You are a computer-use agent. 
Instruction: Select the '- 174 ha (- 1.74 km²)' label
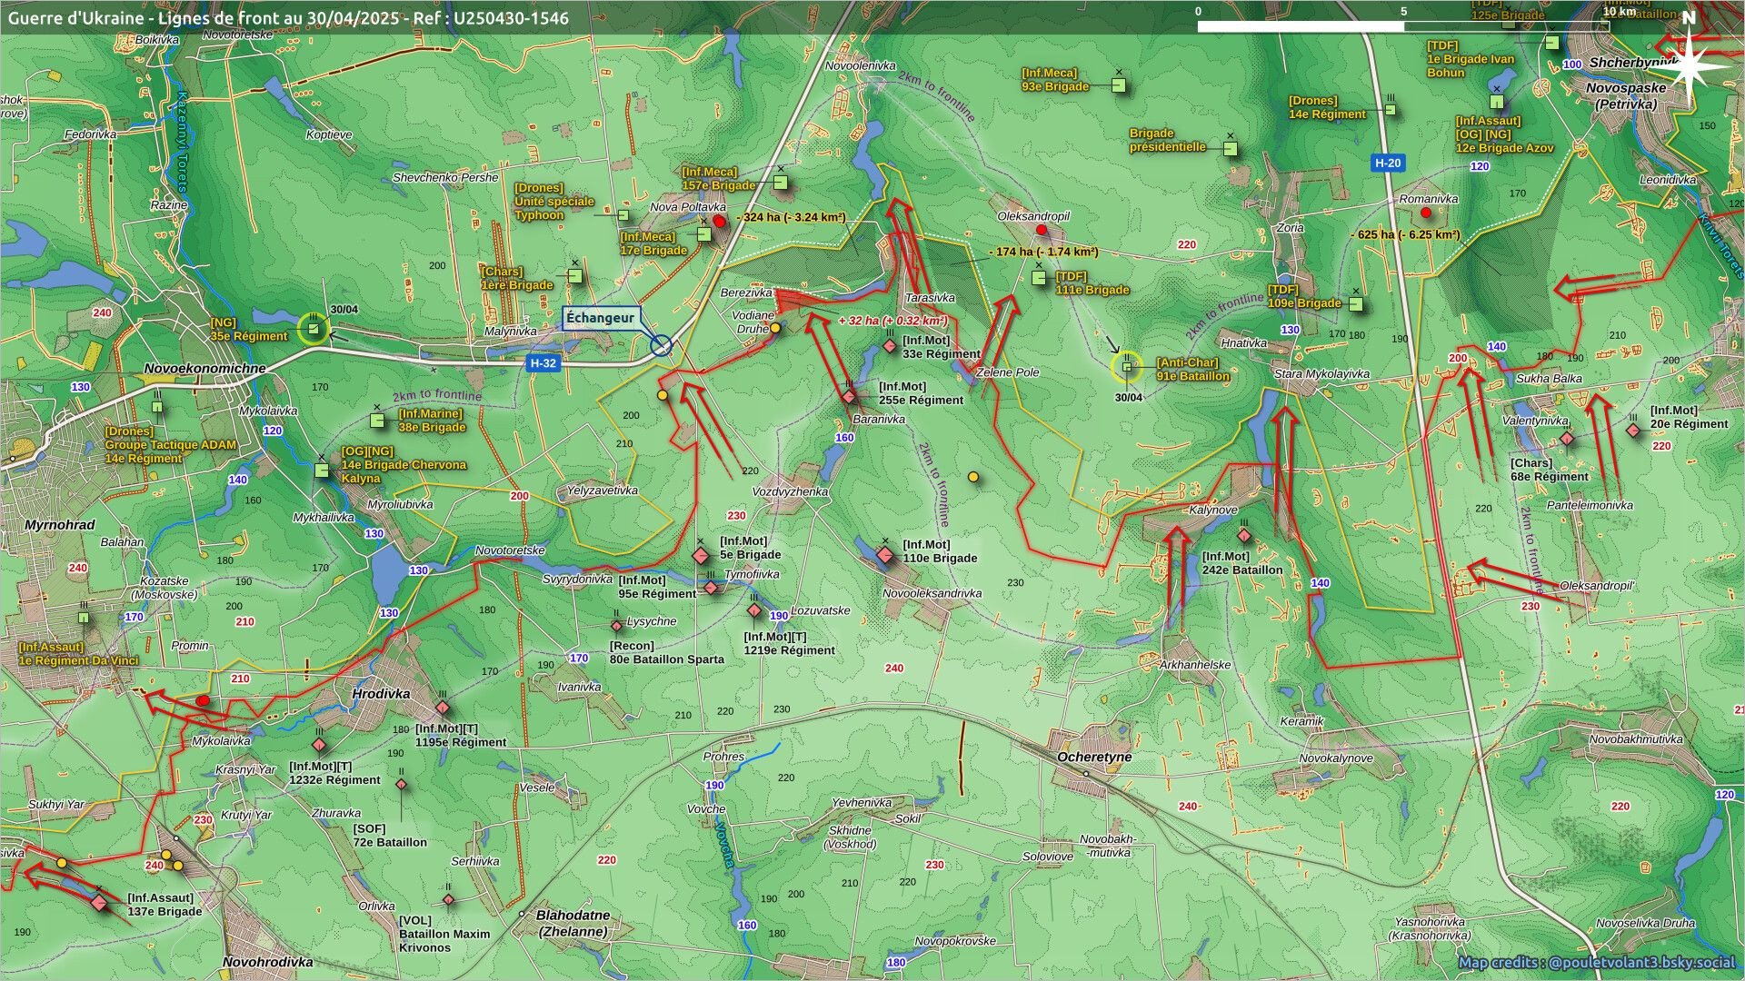click(x=1043, y=252)
